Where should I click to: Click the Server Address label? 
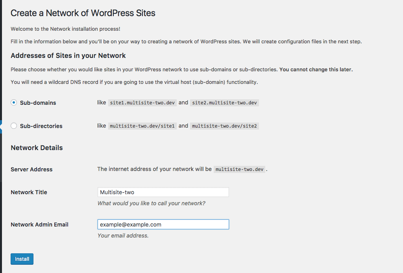pyautogui.click(x=31, y=169)
